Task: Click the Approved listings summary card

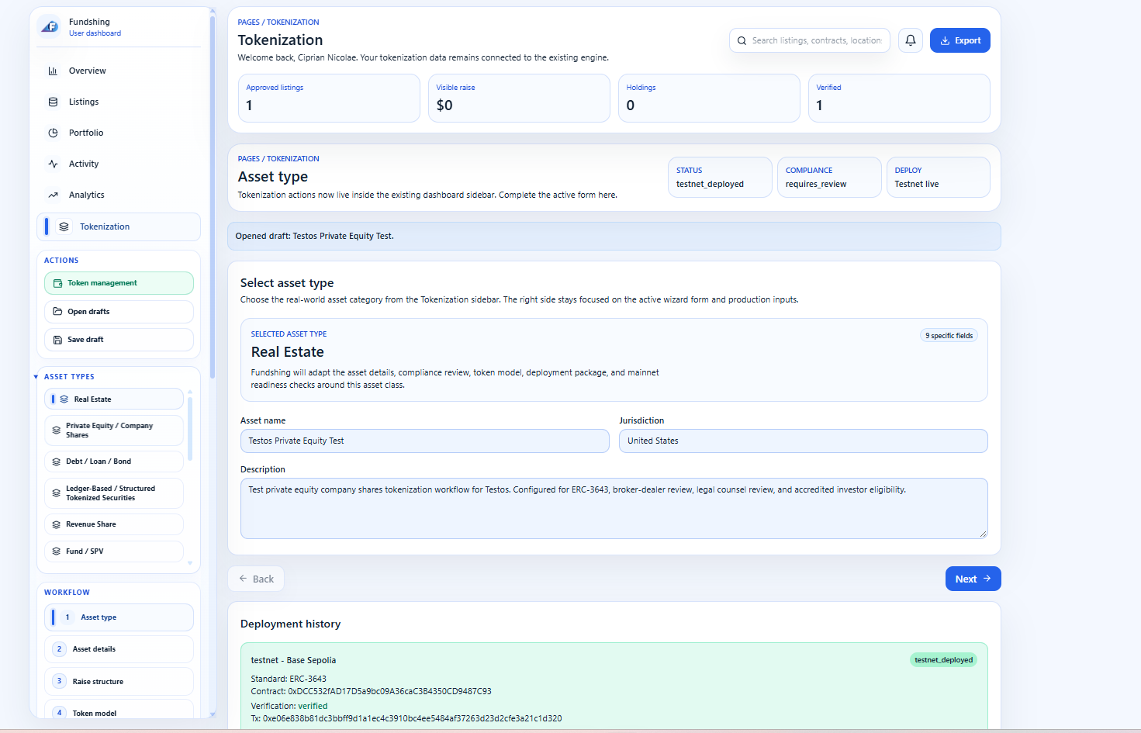Action: pyautogui.click(x=329, y=98)
